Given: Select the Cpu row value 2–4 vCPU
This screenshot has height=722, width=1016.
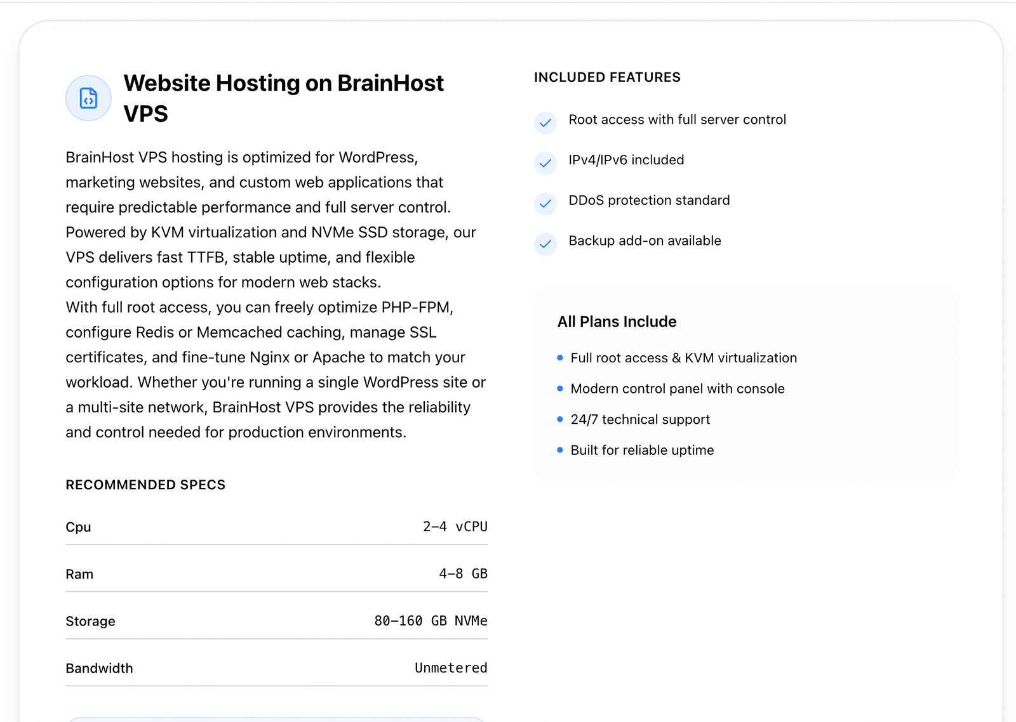Looking at the screenshot, I should [455, 527].
